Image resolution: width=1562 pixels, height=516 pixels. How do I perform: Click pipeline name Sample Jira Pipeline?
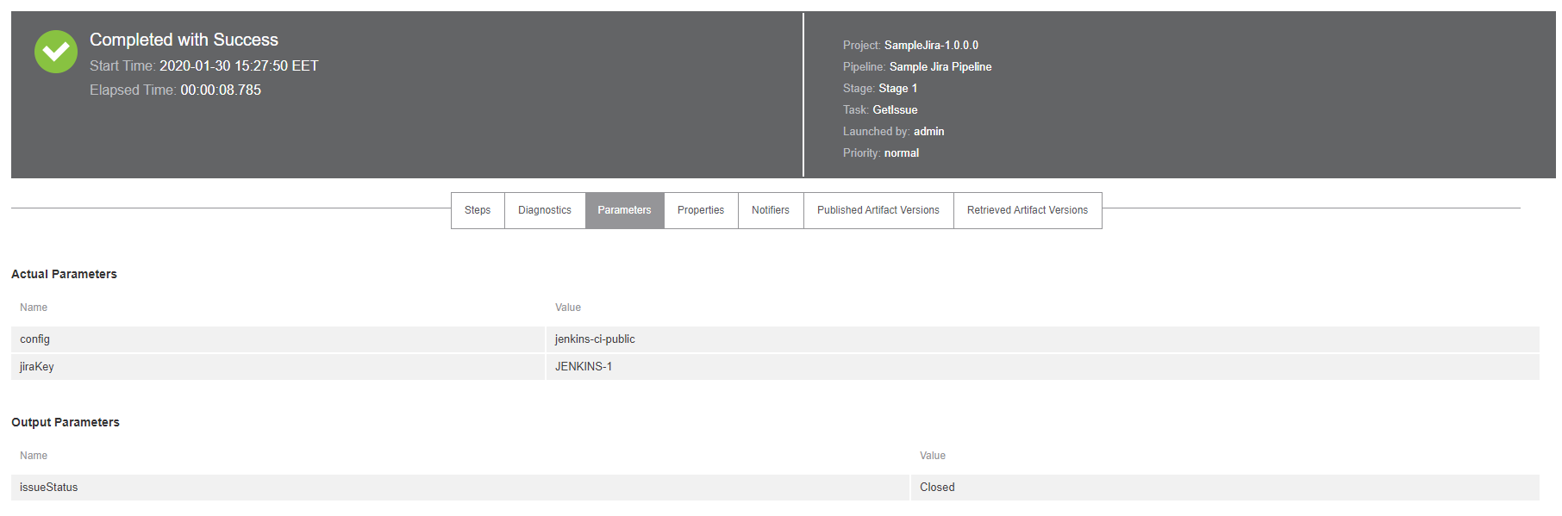pyautogui.click(x=940, y=66)
